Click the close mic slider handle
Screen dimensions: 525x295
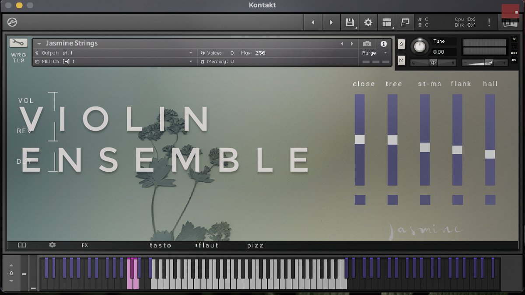[x=360, y=139]
